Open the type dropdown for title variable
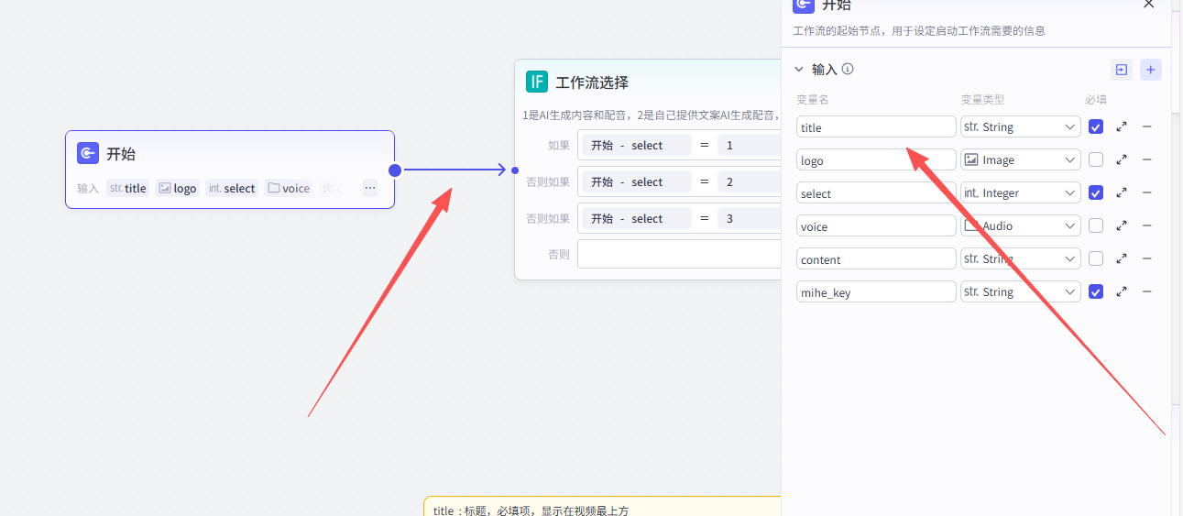Viewport: 1183px width, 516px height. point(1020,127)
